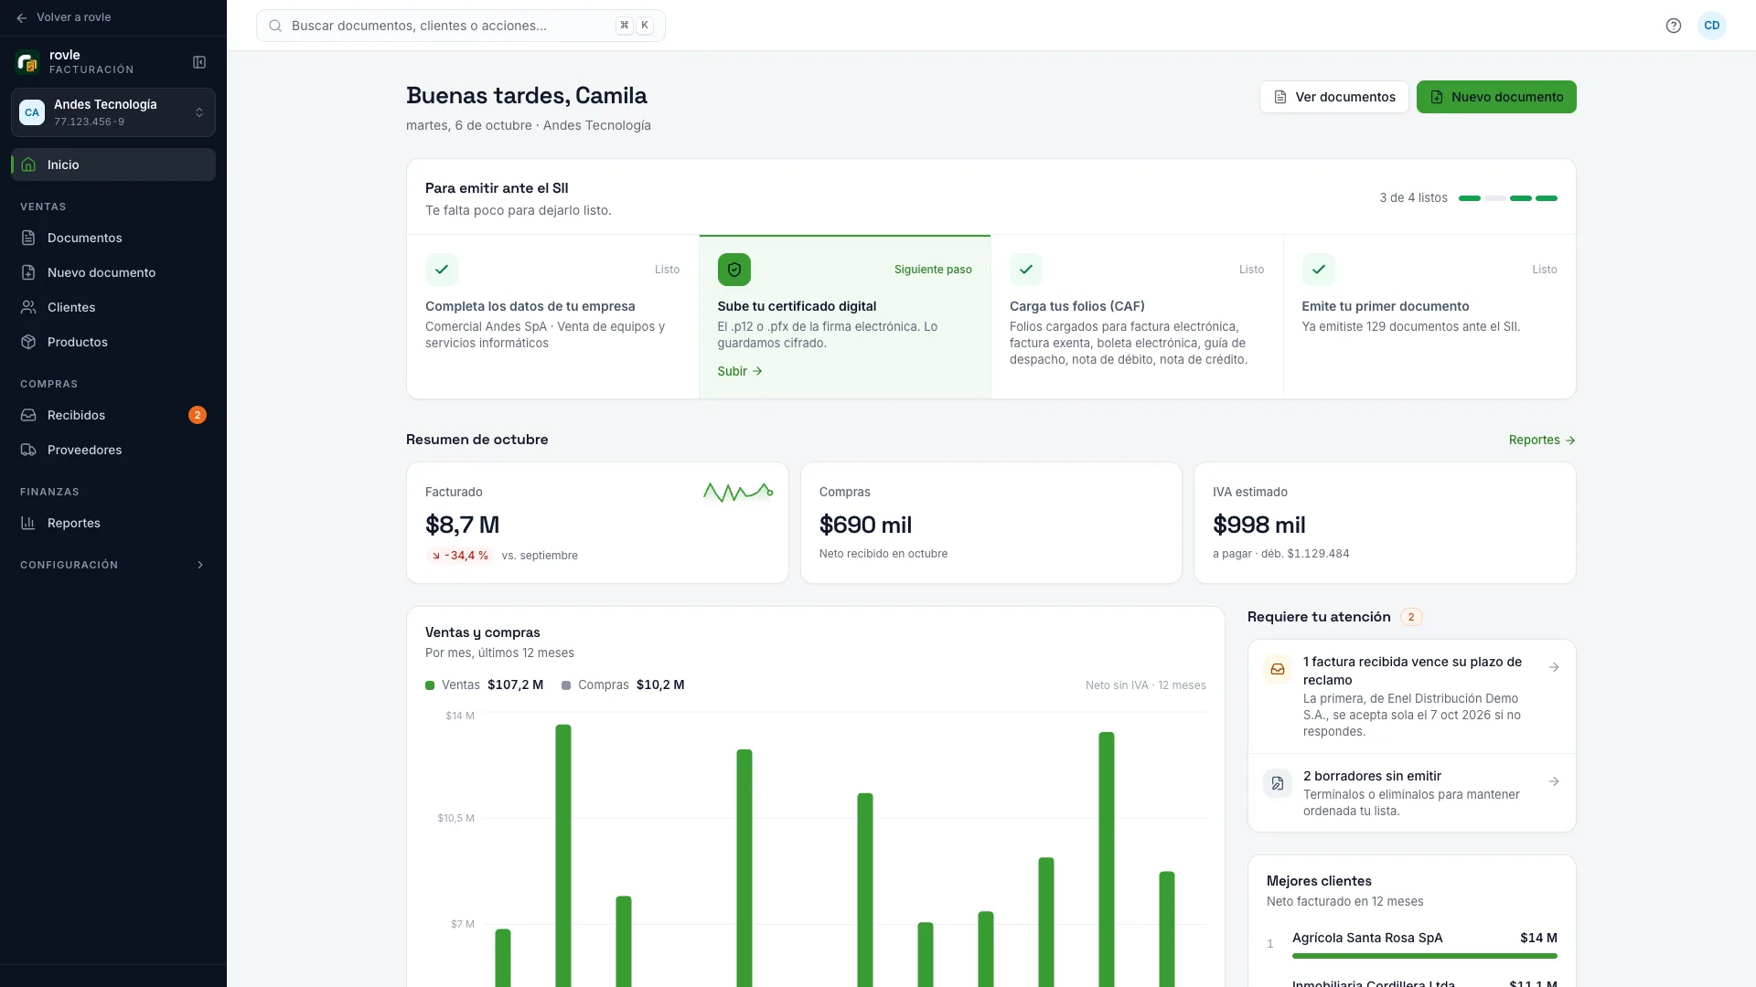
Task: Click the green Nuevo documento button
Action: [x=1496, y=97]
